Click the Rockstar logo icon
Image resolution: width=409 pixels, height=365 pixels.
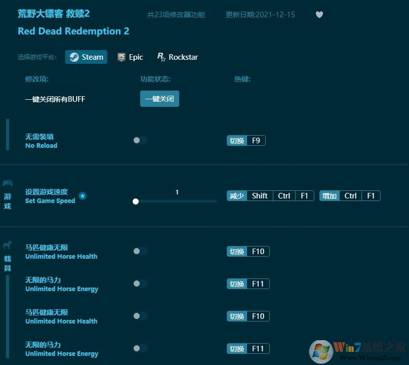point(161,57)
